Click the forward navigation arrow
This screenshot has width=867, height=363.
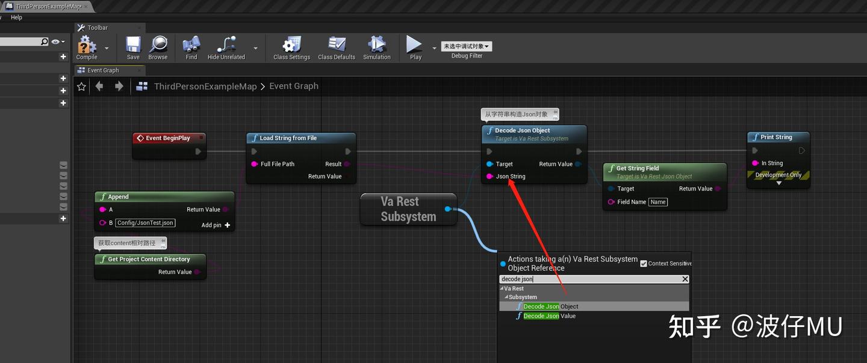pos(119,86)
